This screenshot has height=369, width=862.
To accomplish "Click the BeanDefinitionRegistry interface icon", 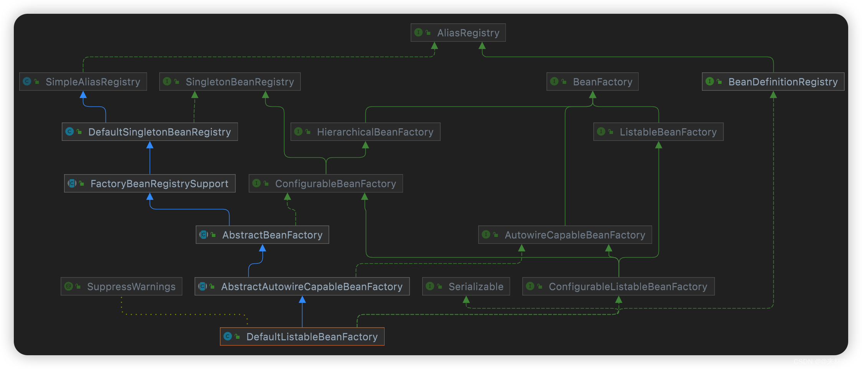I will pyautogui.click(x=710, y=82).
